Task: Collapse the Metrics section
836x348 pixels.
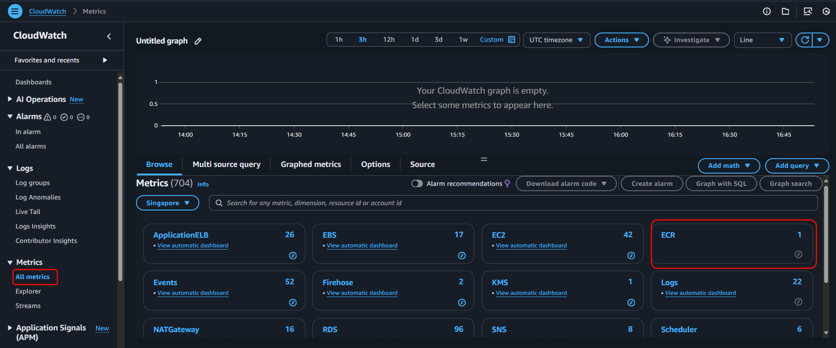Action: pyautogui.click(x=10, y=262)
